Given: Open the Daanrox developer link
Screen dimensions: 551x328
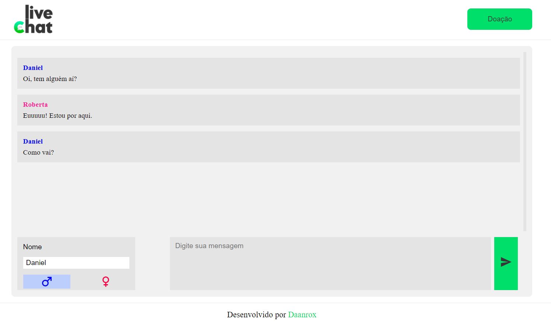Looking at the screenshot, I should [x=302, y=315].
